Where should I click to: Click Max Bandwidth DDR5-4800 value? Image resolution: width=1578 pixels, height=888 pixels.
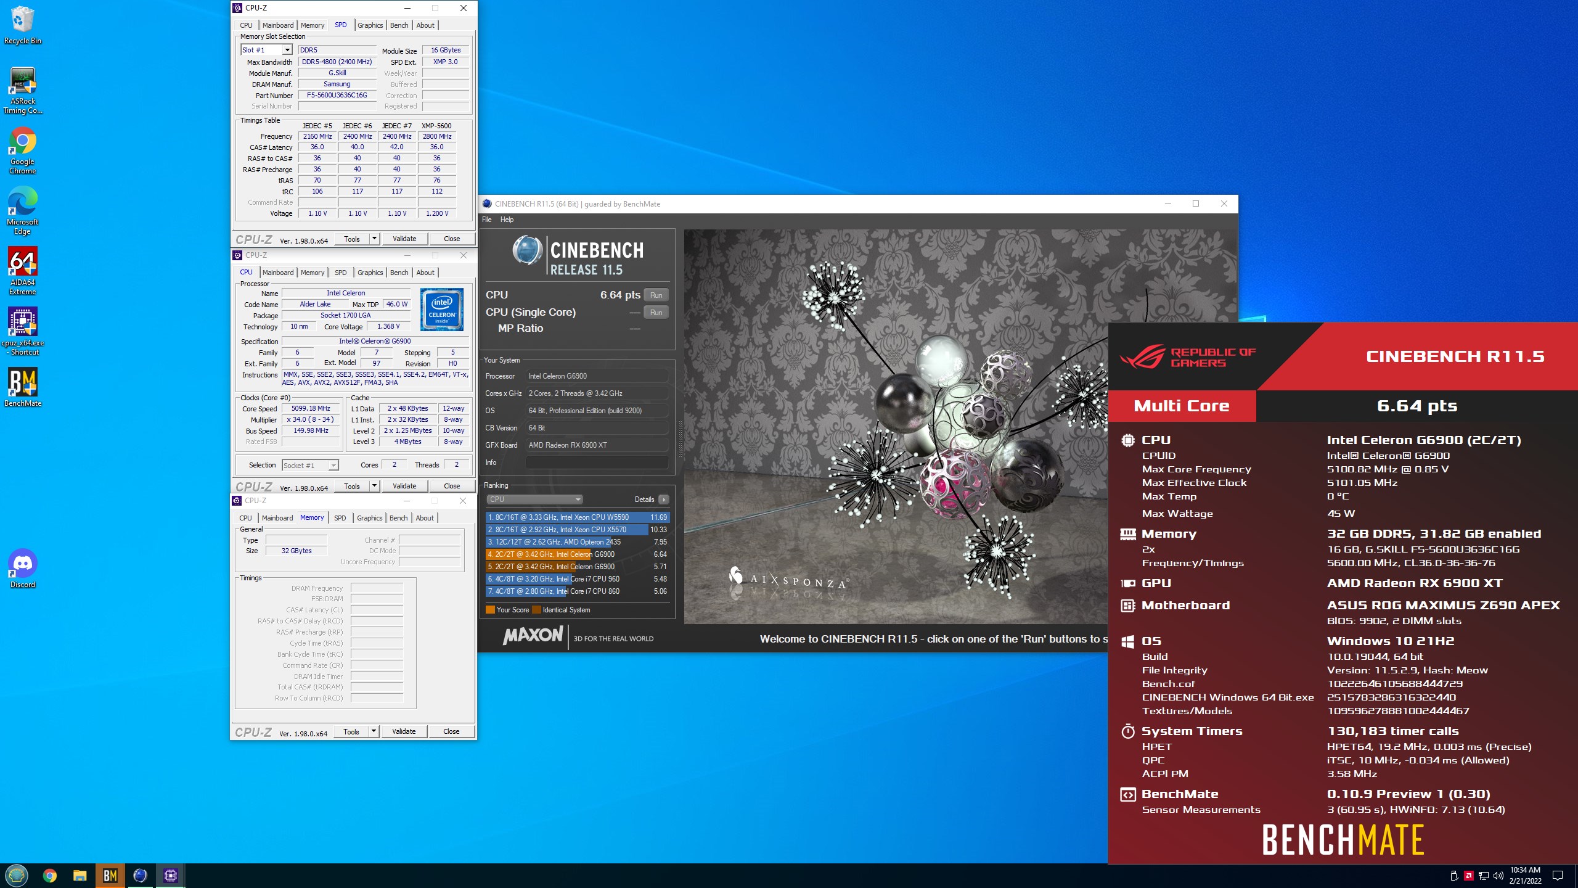click(x=337, y=62)
